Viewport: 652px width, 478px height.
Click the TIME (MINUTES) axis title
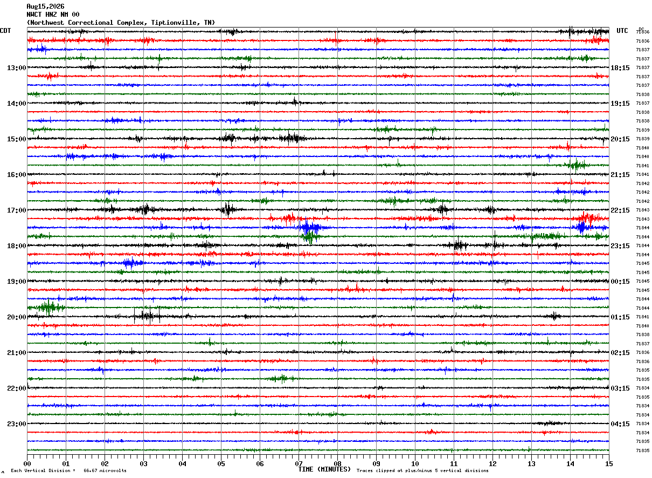[x=324, y=469]
